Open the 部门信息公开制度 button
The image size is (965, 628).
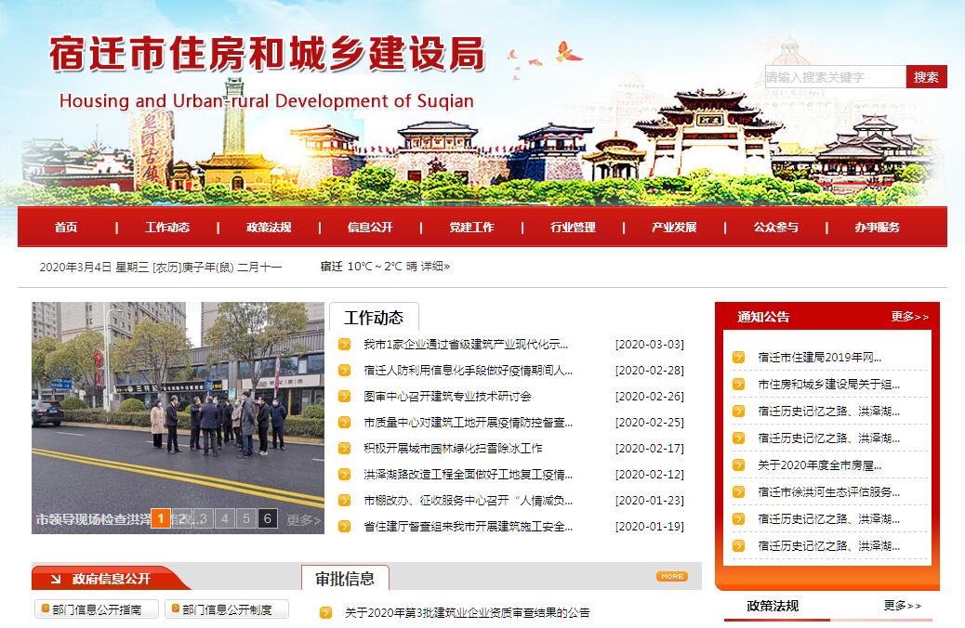pos(226,609)
